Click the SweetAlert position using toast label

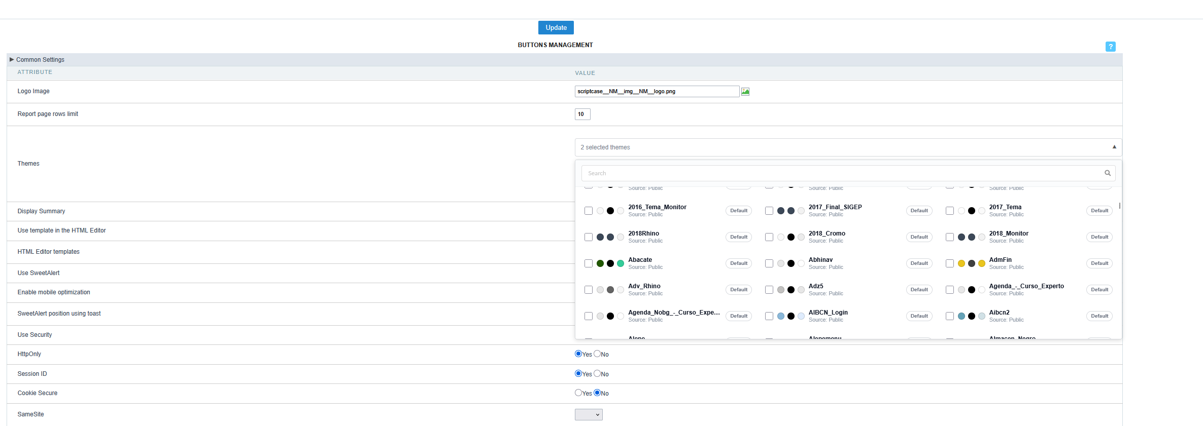coord(59,314)
